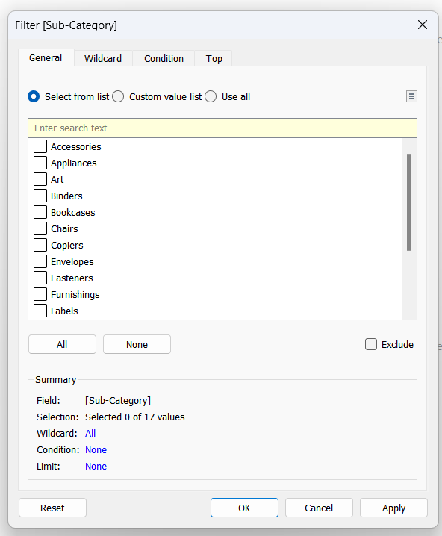The image size is (442, 536).
Task: Click the All button below the list
Action: pyautogui.click(x=62, y=344)
